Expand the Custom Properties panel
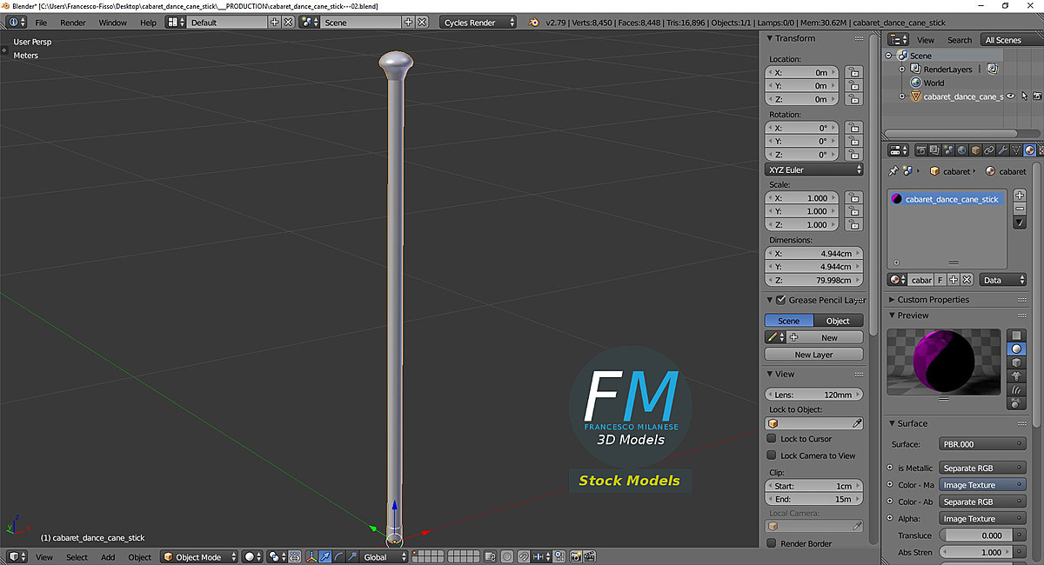 (x=892, y=300)
